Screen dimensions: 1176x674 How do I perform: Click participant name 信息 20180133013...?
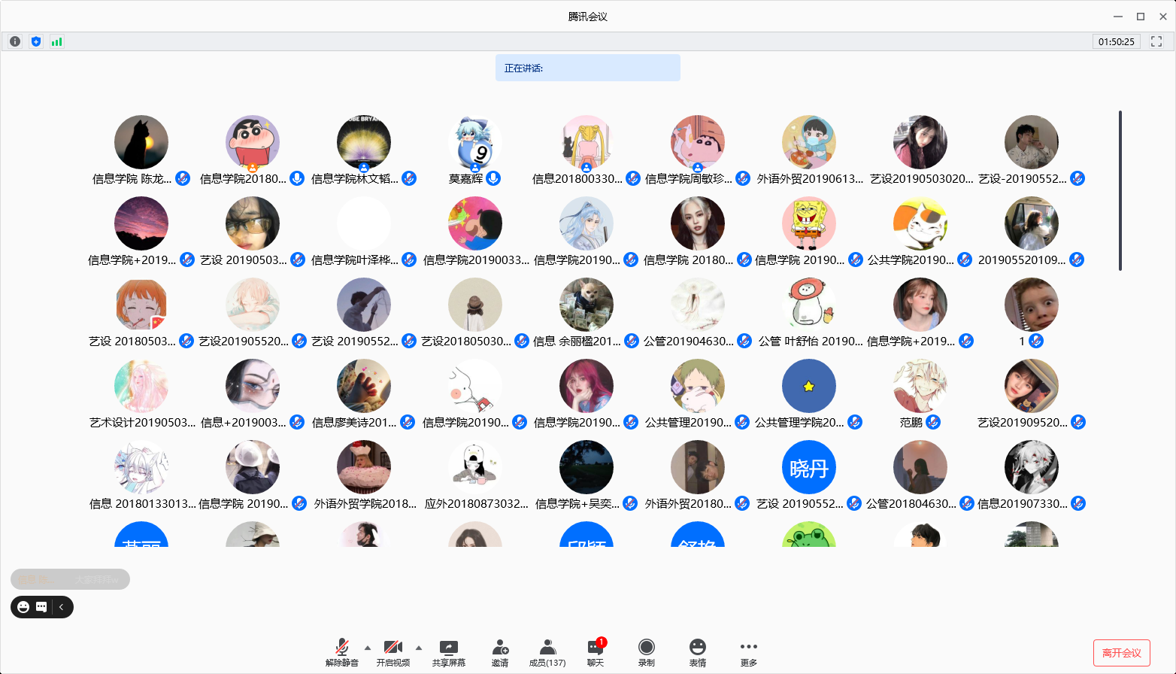pos(142,503)
